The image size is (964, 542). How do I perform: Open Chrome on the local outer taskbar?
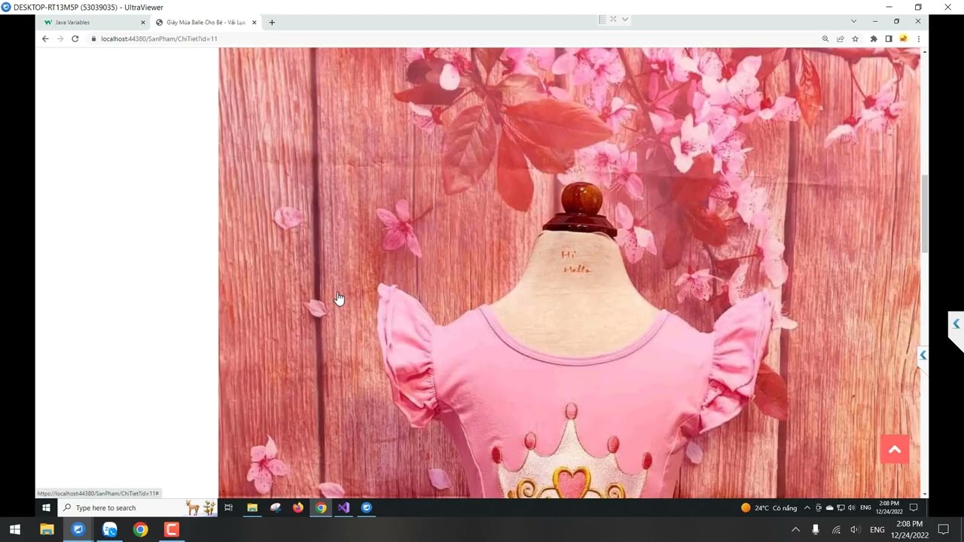pyautogui.click(x=140, y=529)
